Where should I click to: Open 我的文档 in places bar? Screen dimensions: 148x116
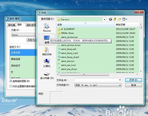(47, 51)
